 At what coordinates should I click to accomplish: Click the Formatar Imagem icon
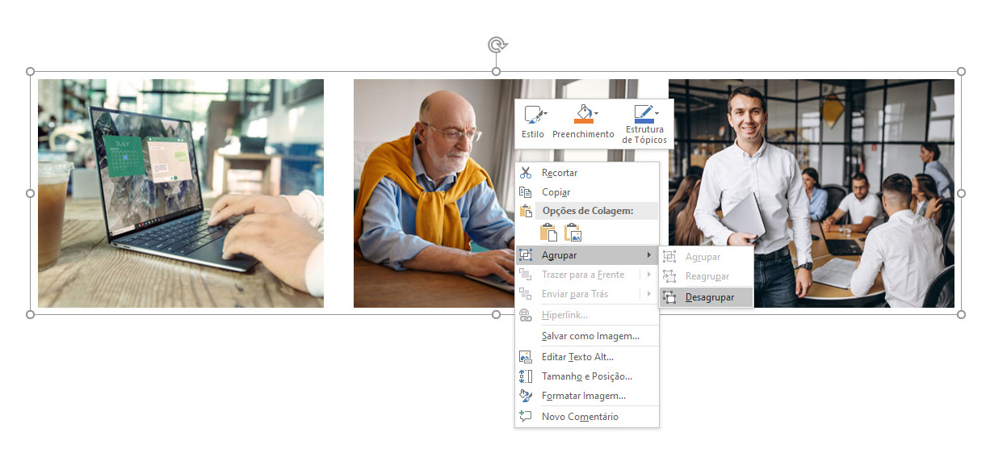[x=526, y=396]
